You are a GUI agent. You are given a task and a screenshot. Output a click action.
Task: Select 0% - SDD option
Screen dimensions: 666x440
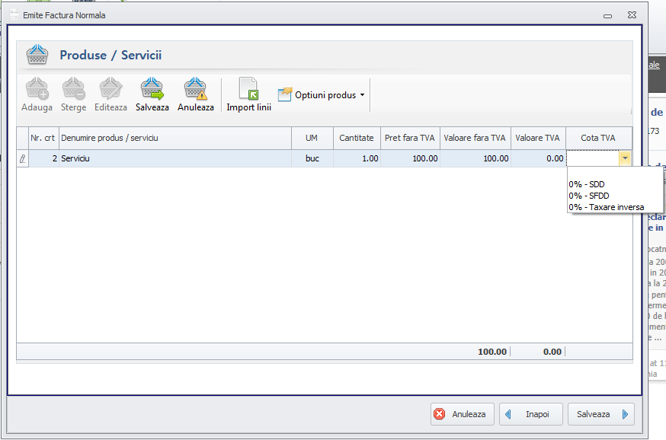click(587, 184)
